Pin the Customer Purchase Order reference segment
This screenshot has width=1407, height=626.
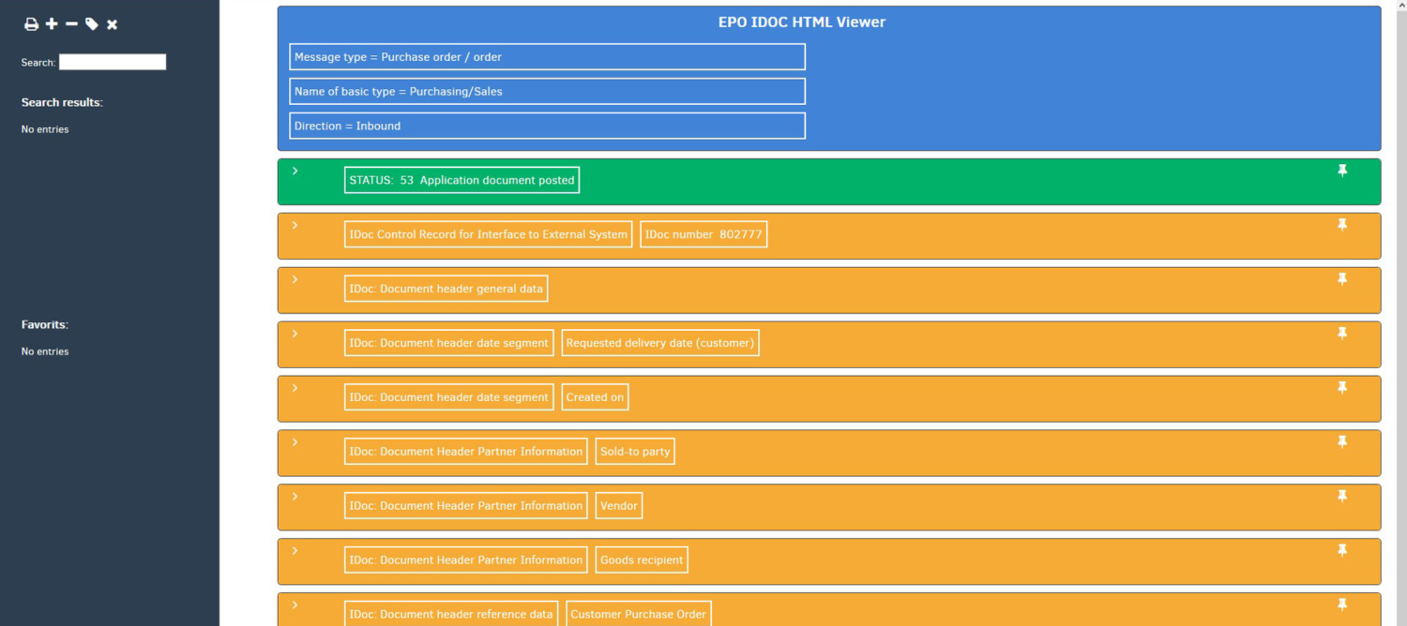pos(1342,604)
